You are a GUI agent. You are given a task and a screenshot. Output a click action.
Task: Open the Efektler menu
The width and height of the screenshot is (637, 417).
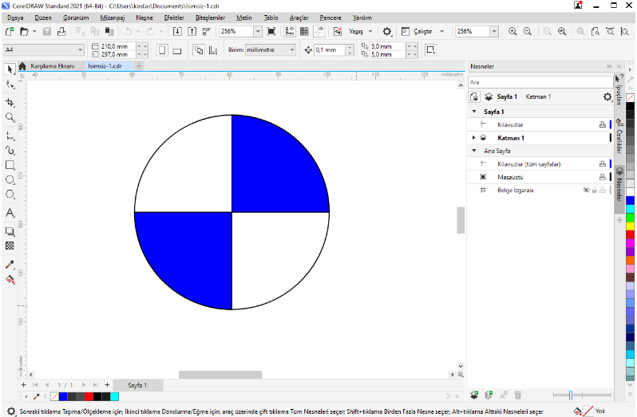point(174,18)
